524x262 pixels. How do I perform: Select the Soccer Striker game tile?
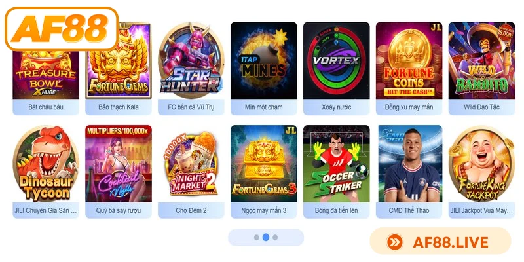(x=336, y=164)
